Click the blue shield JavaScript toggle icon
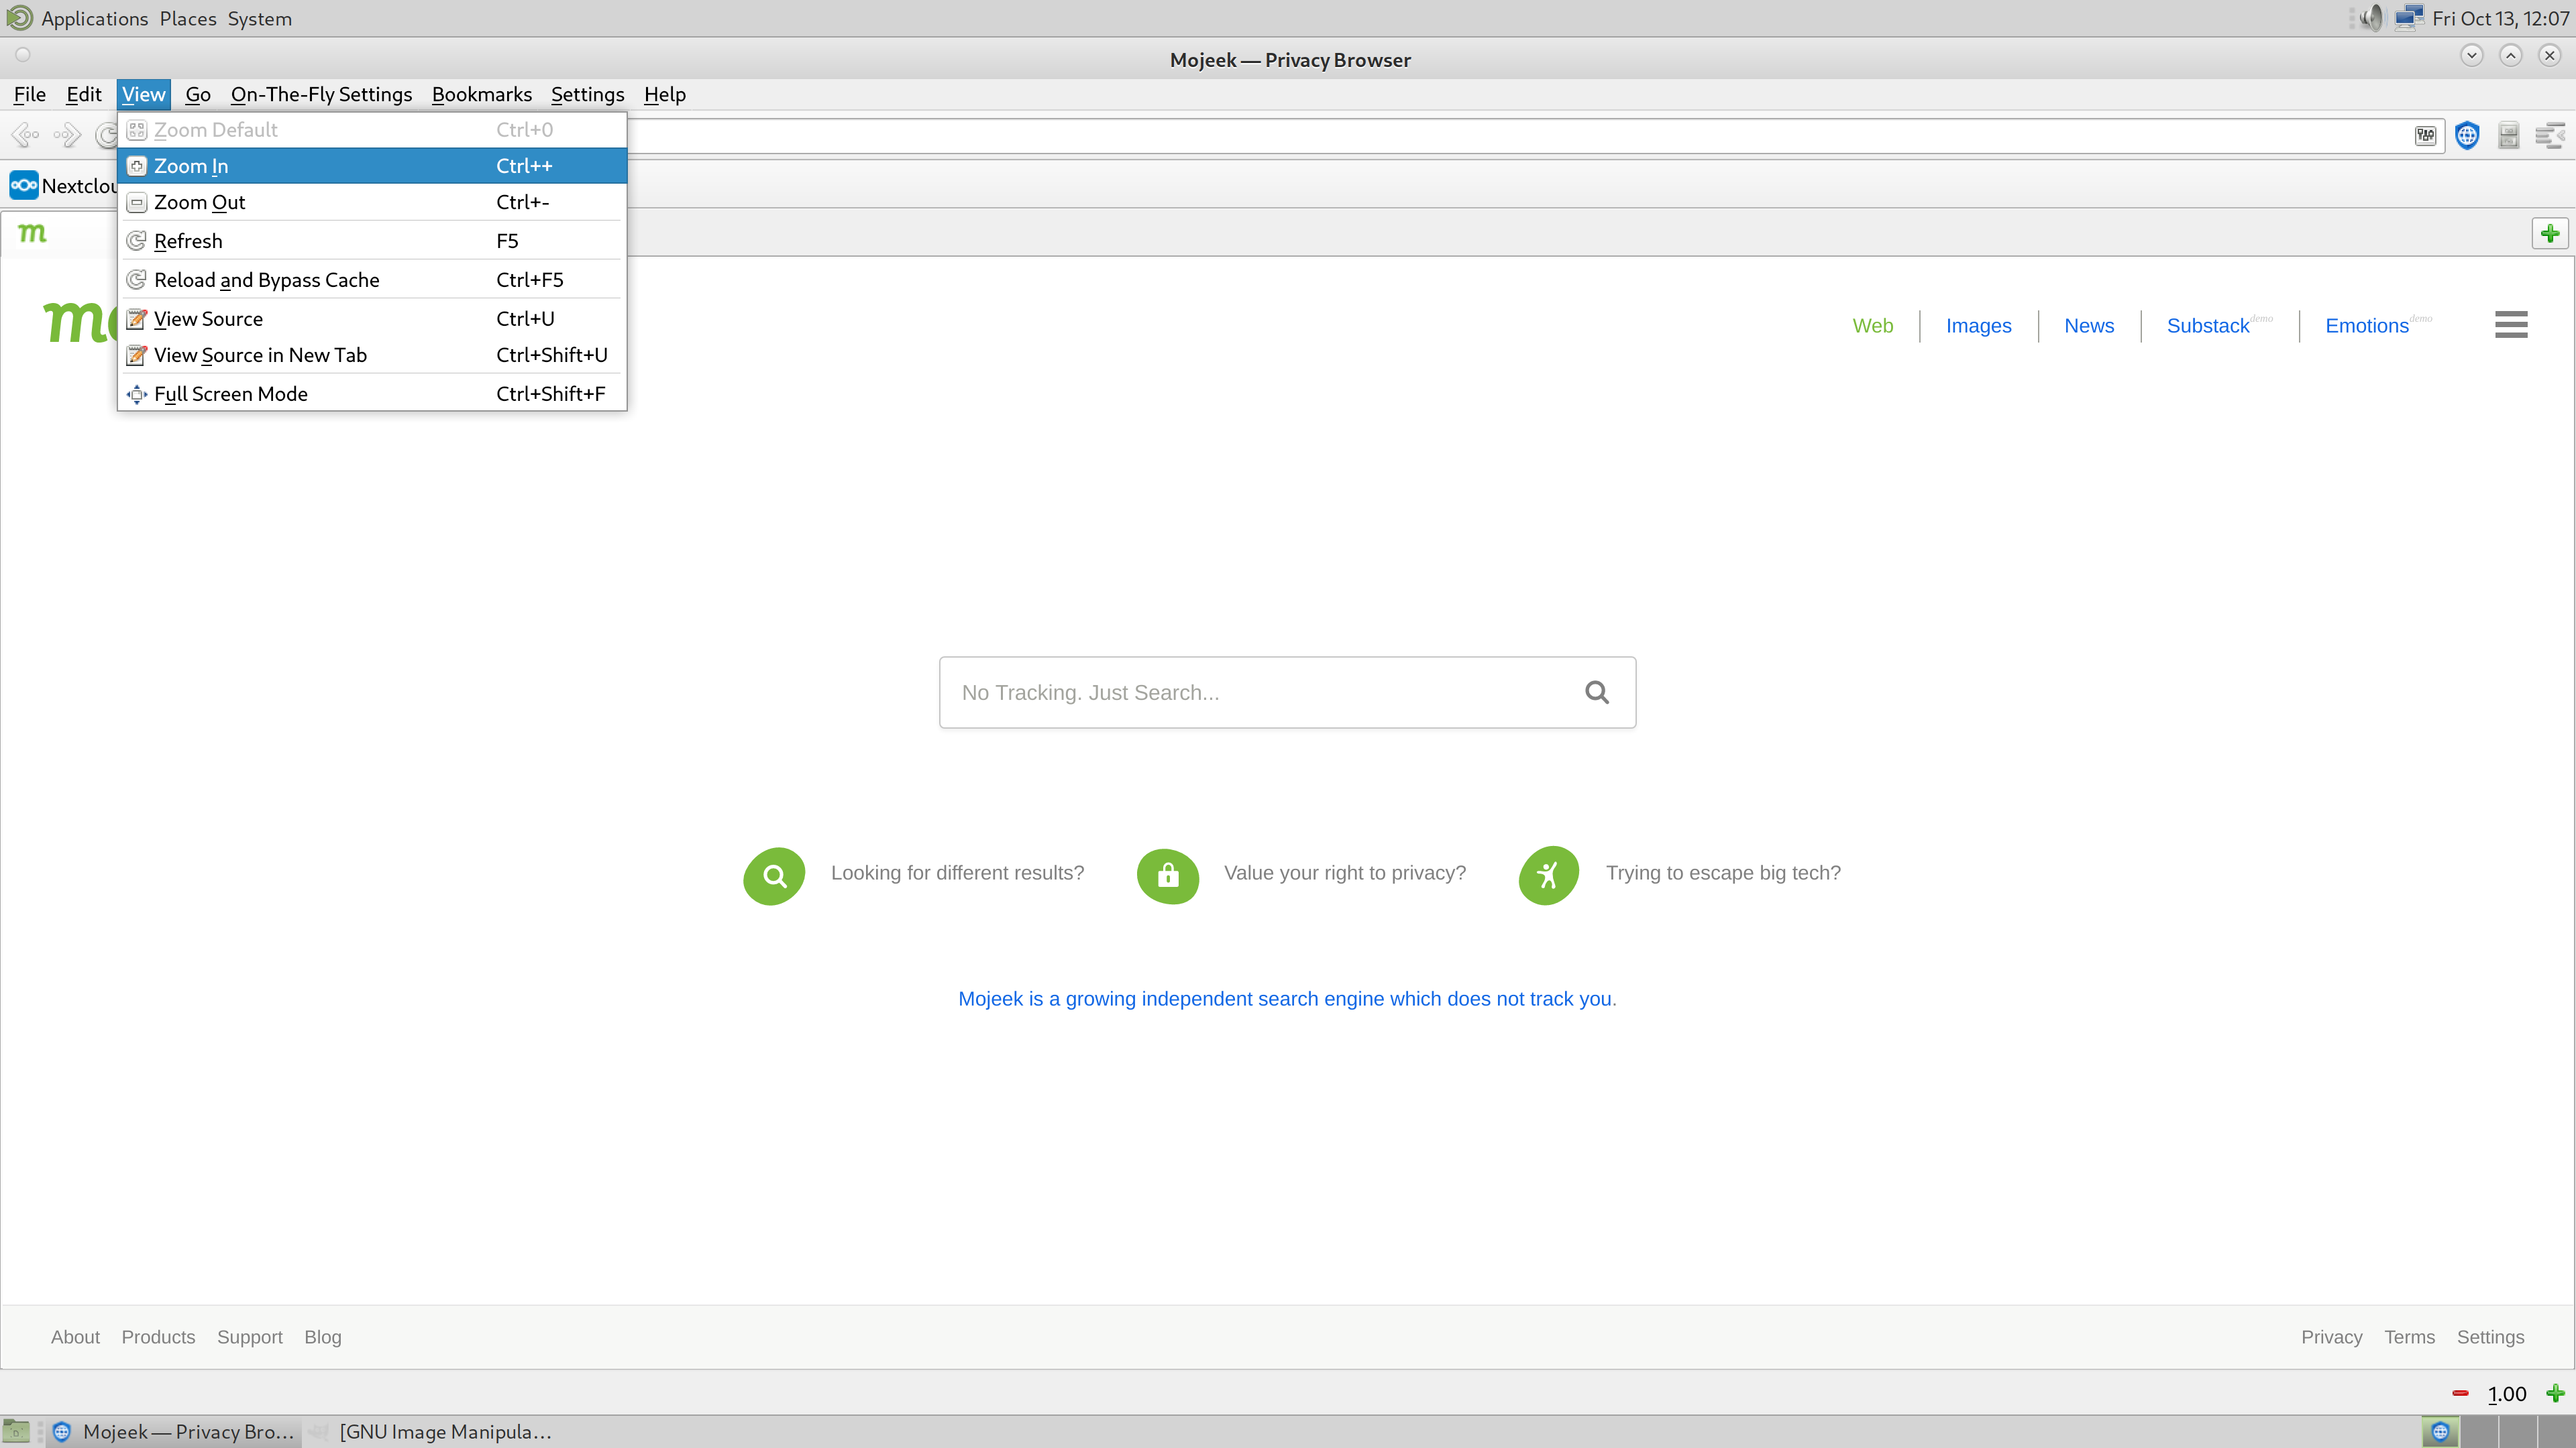This screenshot has width=2576, height=1448. tap(2467, 135)
